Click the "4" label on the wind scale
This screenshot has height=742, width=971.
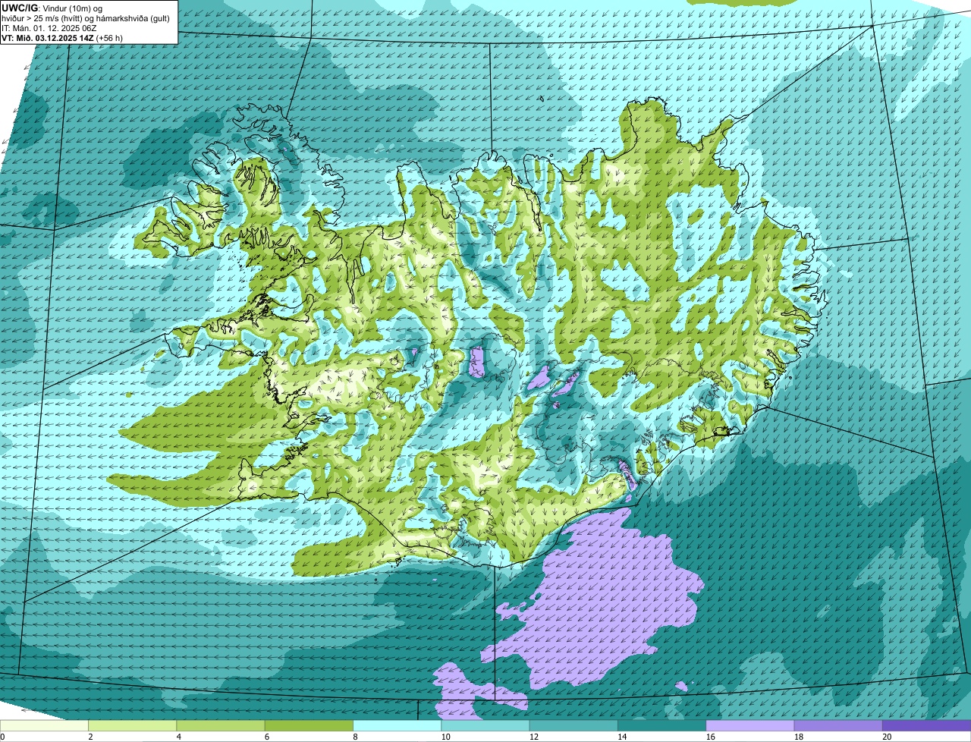[x=178, y=737]
